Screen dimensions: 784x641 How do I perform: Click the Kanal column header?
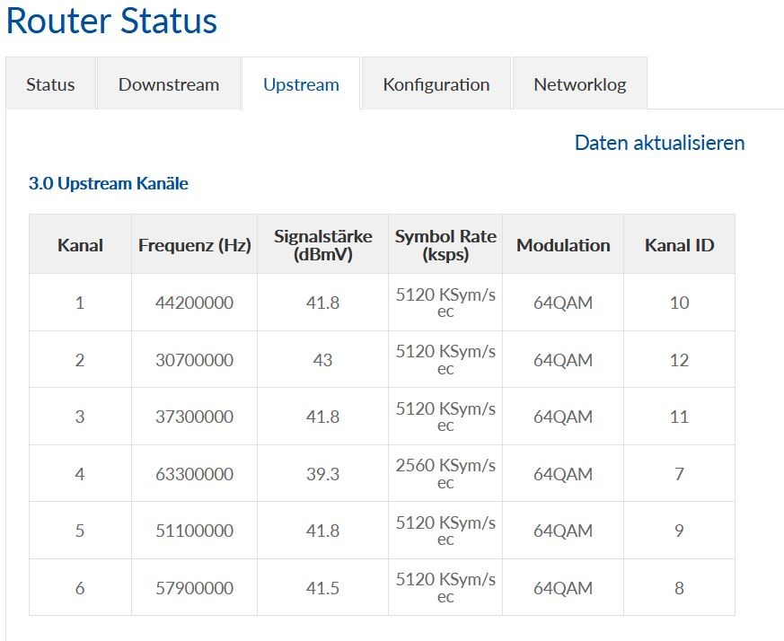coord(80,245)
